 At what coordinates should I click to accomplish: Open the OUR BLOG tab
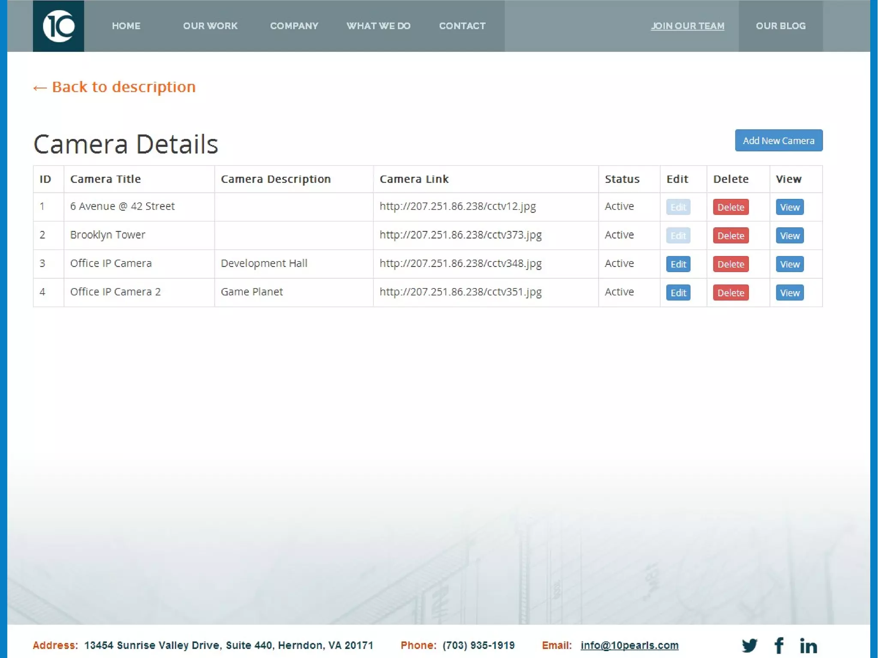(780, 26)
